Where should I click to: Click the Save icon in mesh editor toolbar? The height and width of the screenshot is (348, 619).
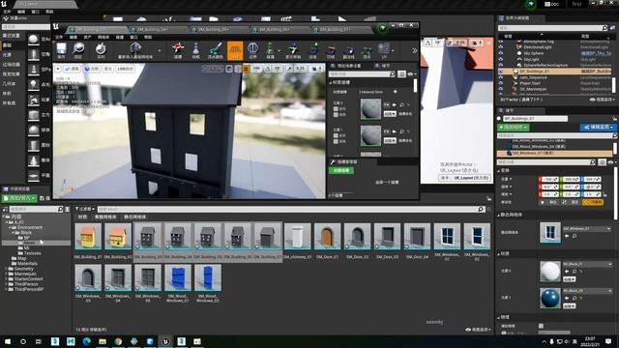tap(61, 49)
